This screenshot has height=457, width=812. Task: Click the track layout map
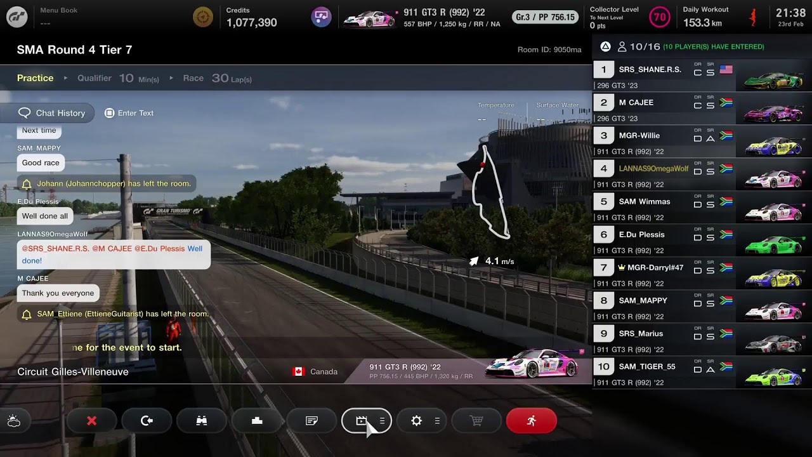click(x=492, y=192)
